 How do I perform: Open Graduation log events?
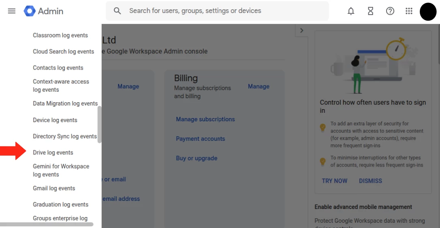pos(61,205)
